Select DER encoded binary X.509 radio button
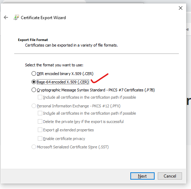Image resolution: width=191 pixels, height=189 pixels. [x=34, y=74]
